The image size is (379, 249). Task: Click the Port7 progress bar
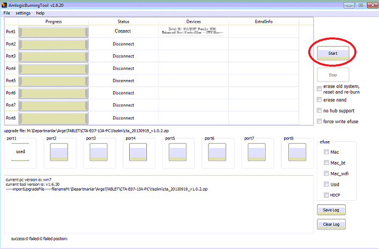54,106
